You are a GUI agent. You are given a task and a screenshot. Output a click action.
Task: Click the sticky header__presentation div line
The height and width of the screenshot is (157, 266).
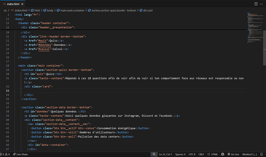pos(48,27)
